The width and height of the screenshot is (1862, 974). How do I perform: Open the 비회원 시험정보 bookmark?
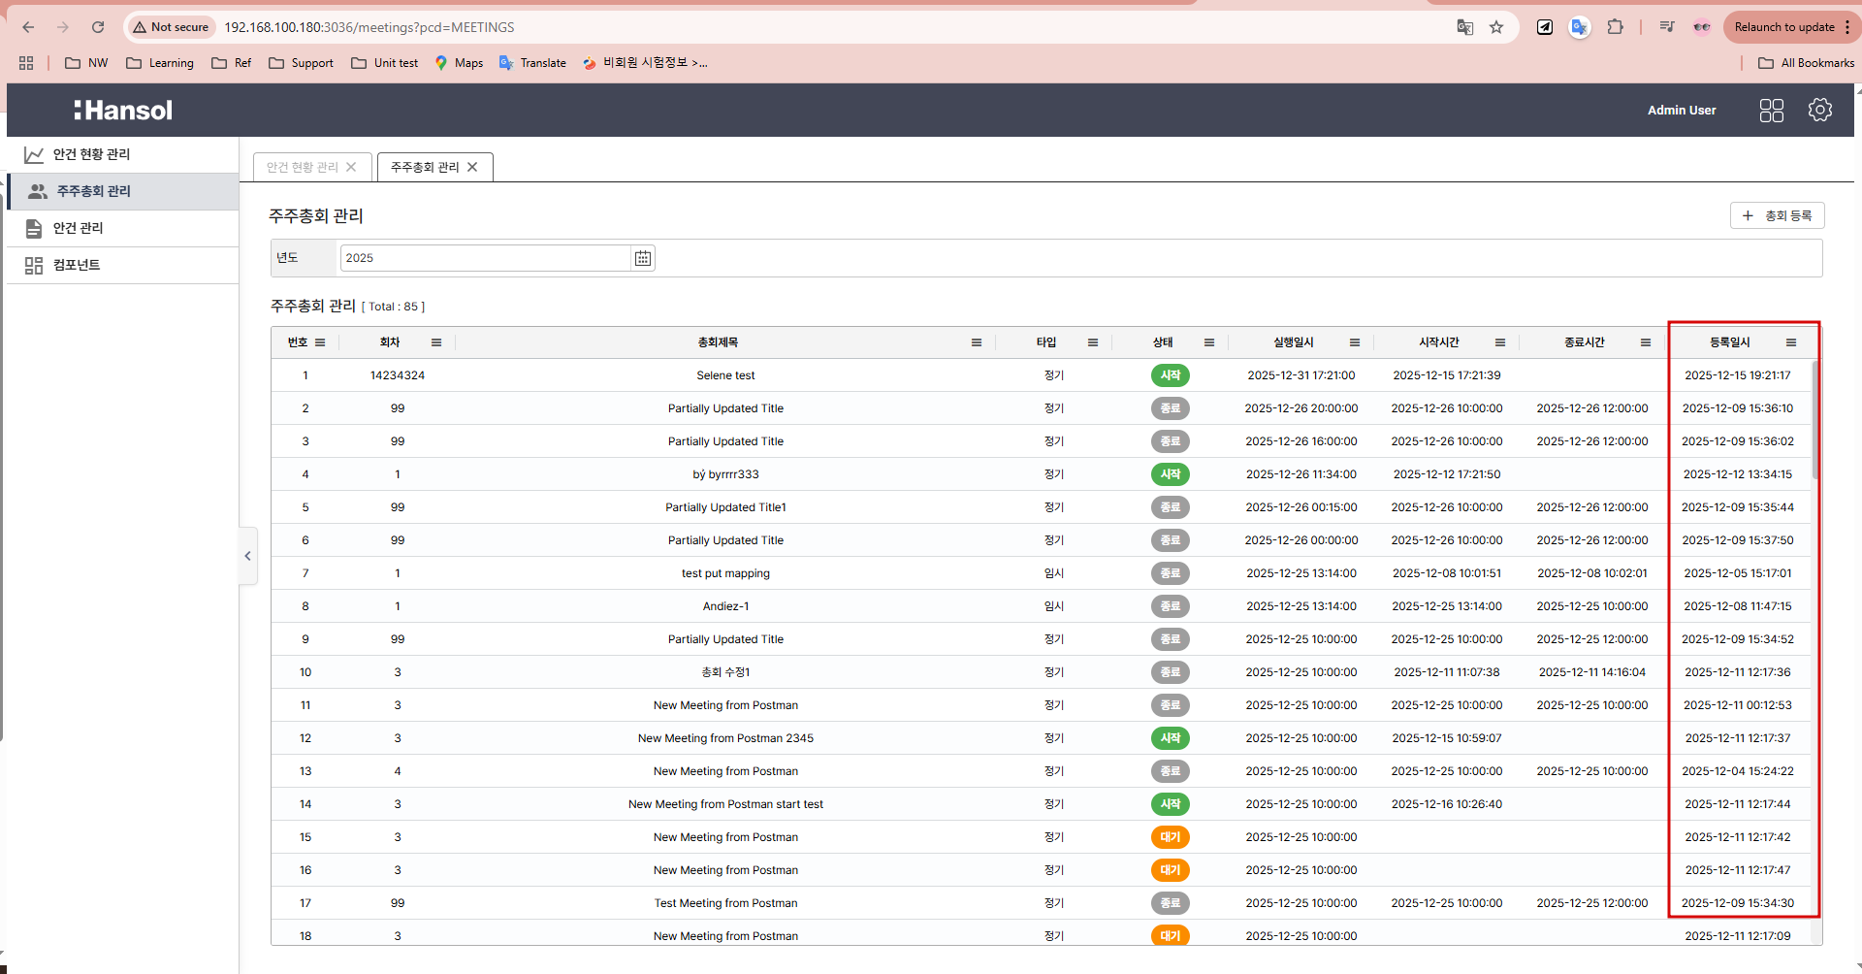coord(645,63)
